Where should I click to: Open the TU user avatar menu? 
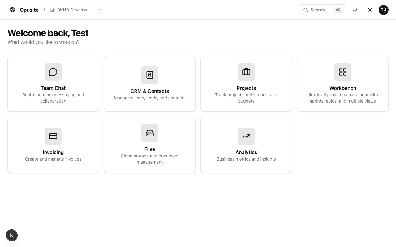[384, 10]
